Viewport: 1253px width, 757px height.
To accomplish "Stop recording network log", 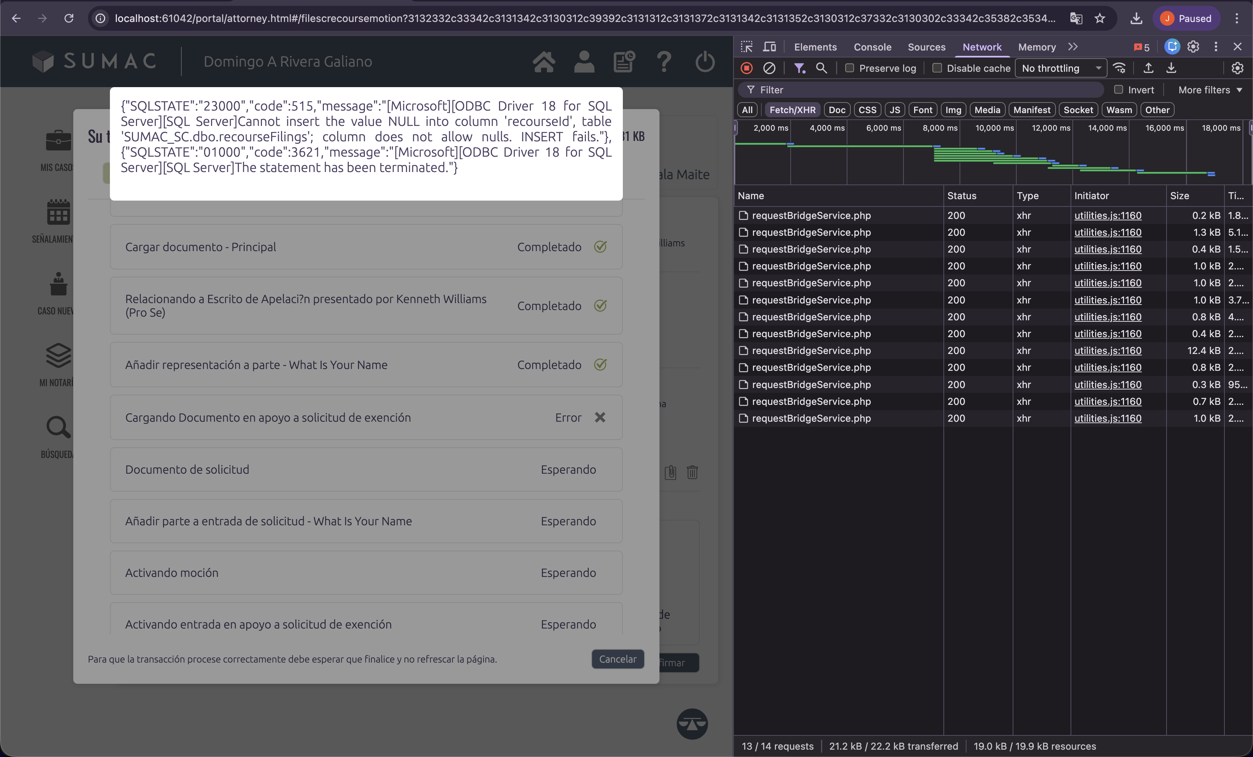I will coord(747,68).
